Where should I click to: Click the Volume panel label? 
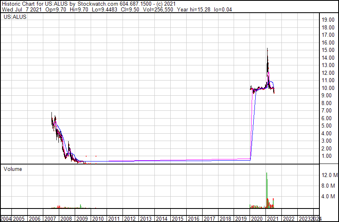tap(13, 169)
